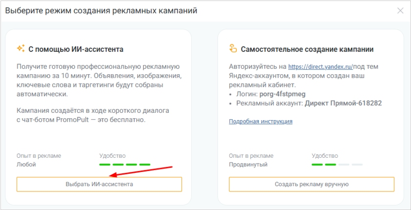Click the dialog title 'Выберите режим создания'
Viewport: 411px width, 210px height.
click(x=101, y=11)
